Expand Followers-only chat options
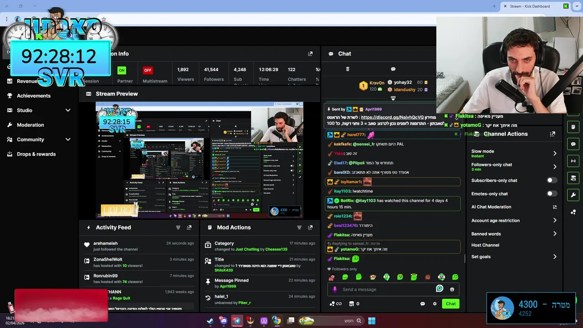The image size is (583, 328). click(x=555, y=167)
